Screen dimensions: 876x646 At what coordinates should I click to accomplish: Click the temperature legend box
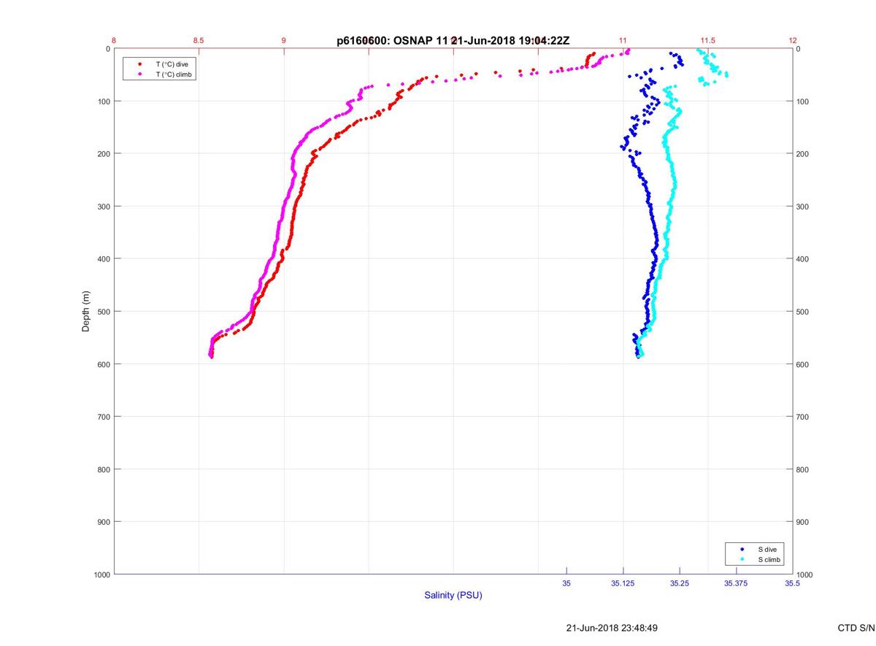click(160, 69)
